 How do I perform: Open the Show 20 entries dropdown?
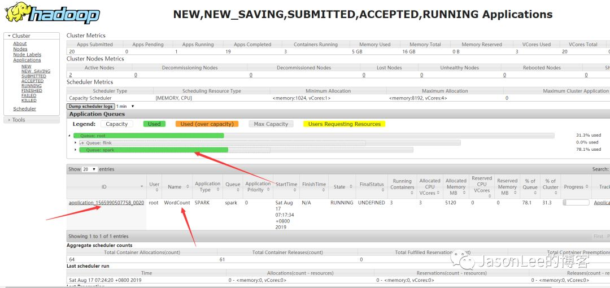[89, 169]
